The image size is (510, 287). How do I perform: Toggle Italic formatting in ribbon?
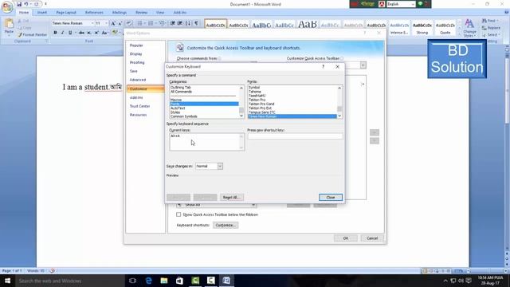coord(62,33)
